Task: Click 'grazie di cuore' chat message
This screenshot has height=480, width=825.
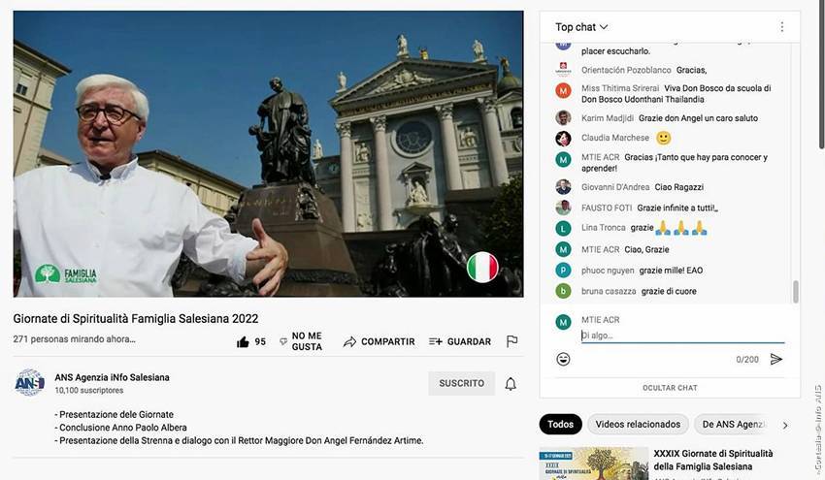Action: 669,291
